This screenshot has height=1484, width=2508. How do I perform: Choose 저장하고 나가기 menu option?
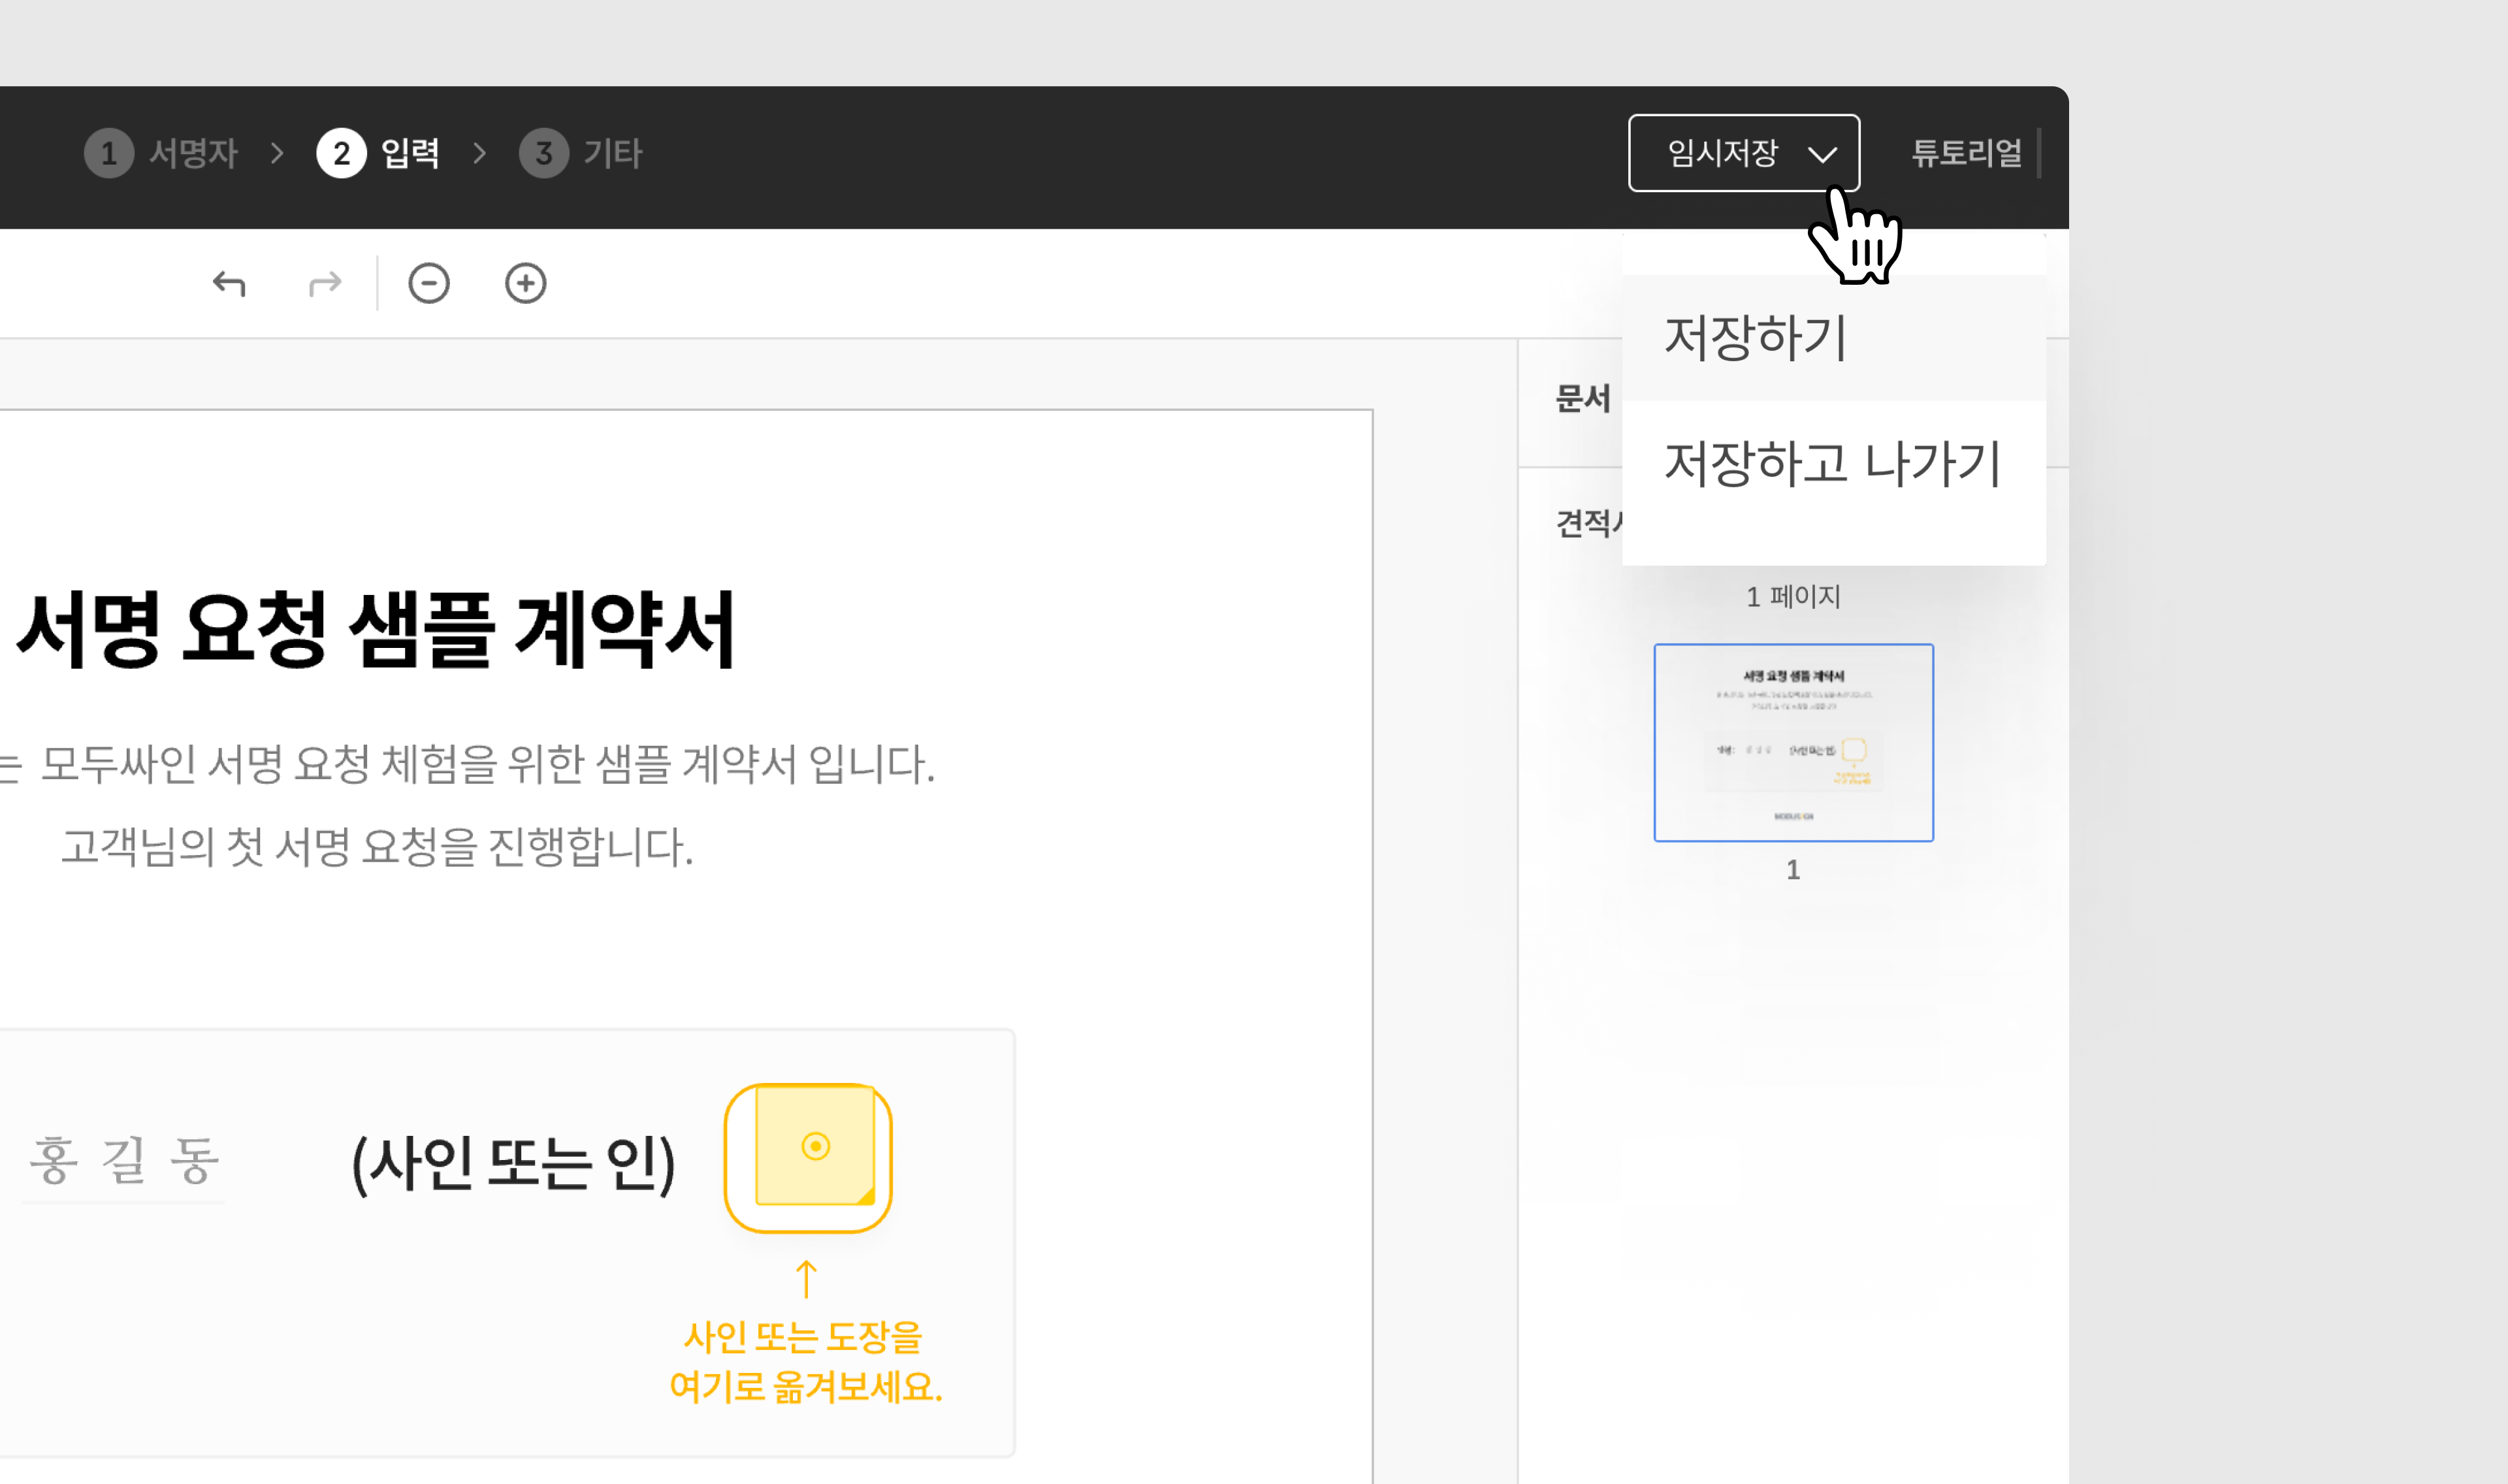coord(1831,464)
